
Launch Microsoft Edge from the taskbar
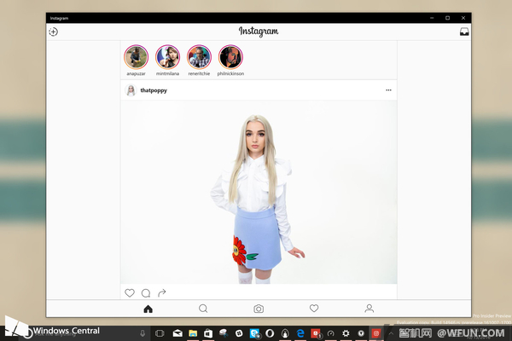click(300, 333)
